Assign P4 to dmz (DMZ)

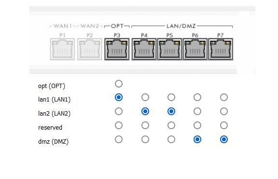145,139
